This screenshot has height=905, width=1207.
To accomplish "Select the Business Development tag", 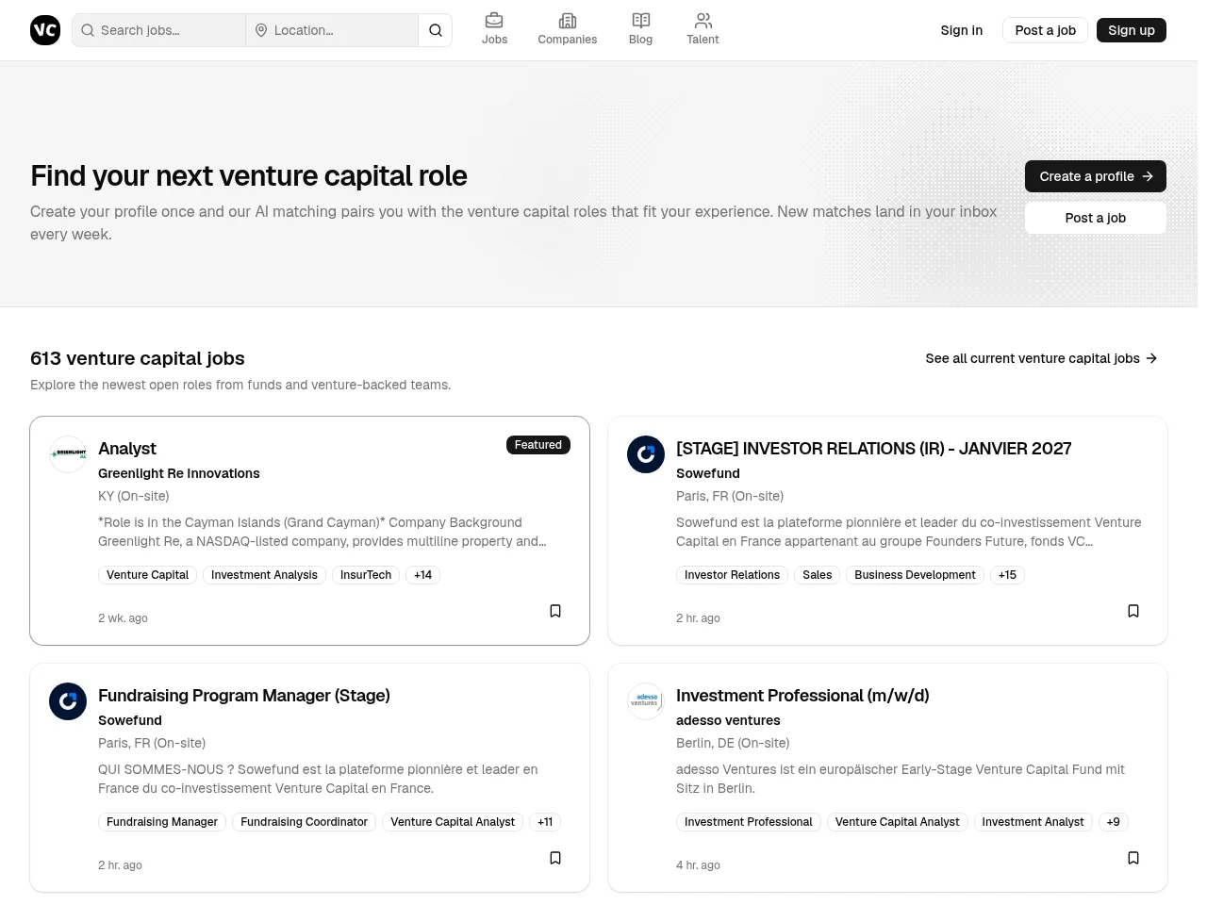I will coord(915,575).
